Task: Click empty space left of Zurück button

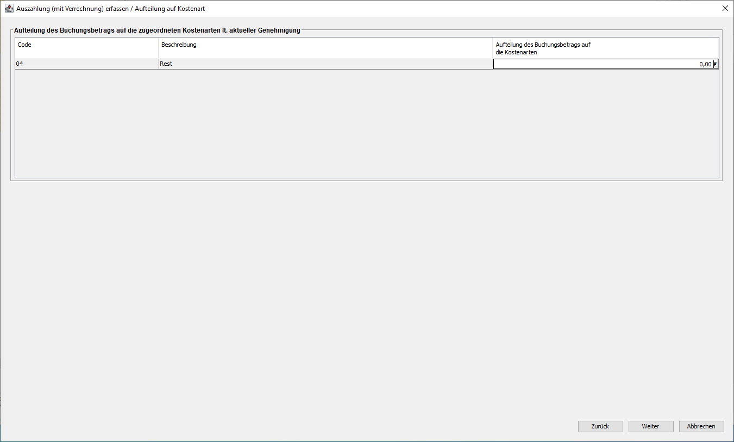Action: pos(435,426)
